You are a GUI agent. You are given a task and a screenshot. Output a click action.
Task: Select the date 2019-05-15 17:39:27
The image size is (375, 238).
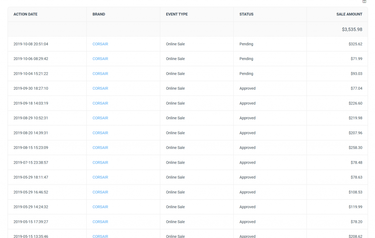coord(31,222)
